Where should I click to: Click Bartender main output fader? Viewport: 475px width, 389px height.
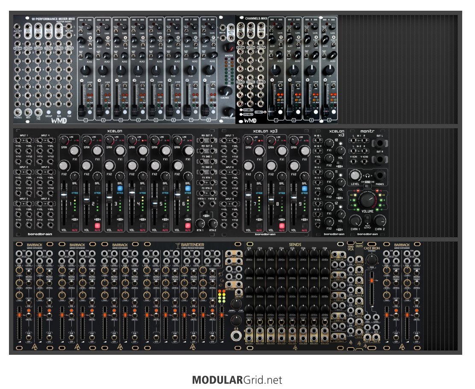coord(221,315)
